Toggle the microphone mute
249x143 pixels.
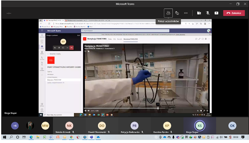click(207, 13)
